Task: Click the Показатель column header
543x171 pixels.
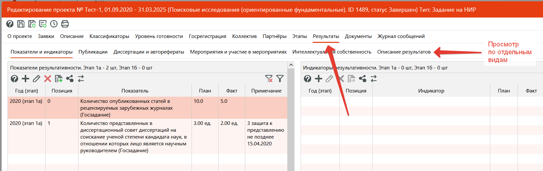Action: tap(135, 91)
